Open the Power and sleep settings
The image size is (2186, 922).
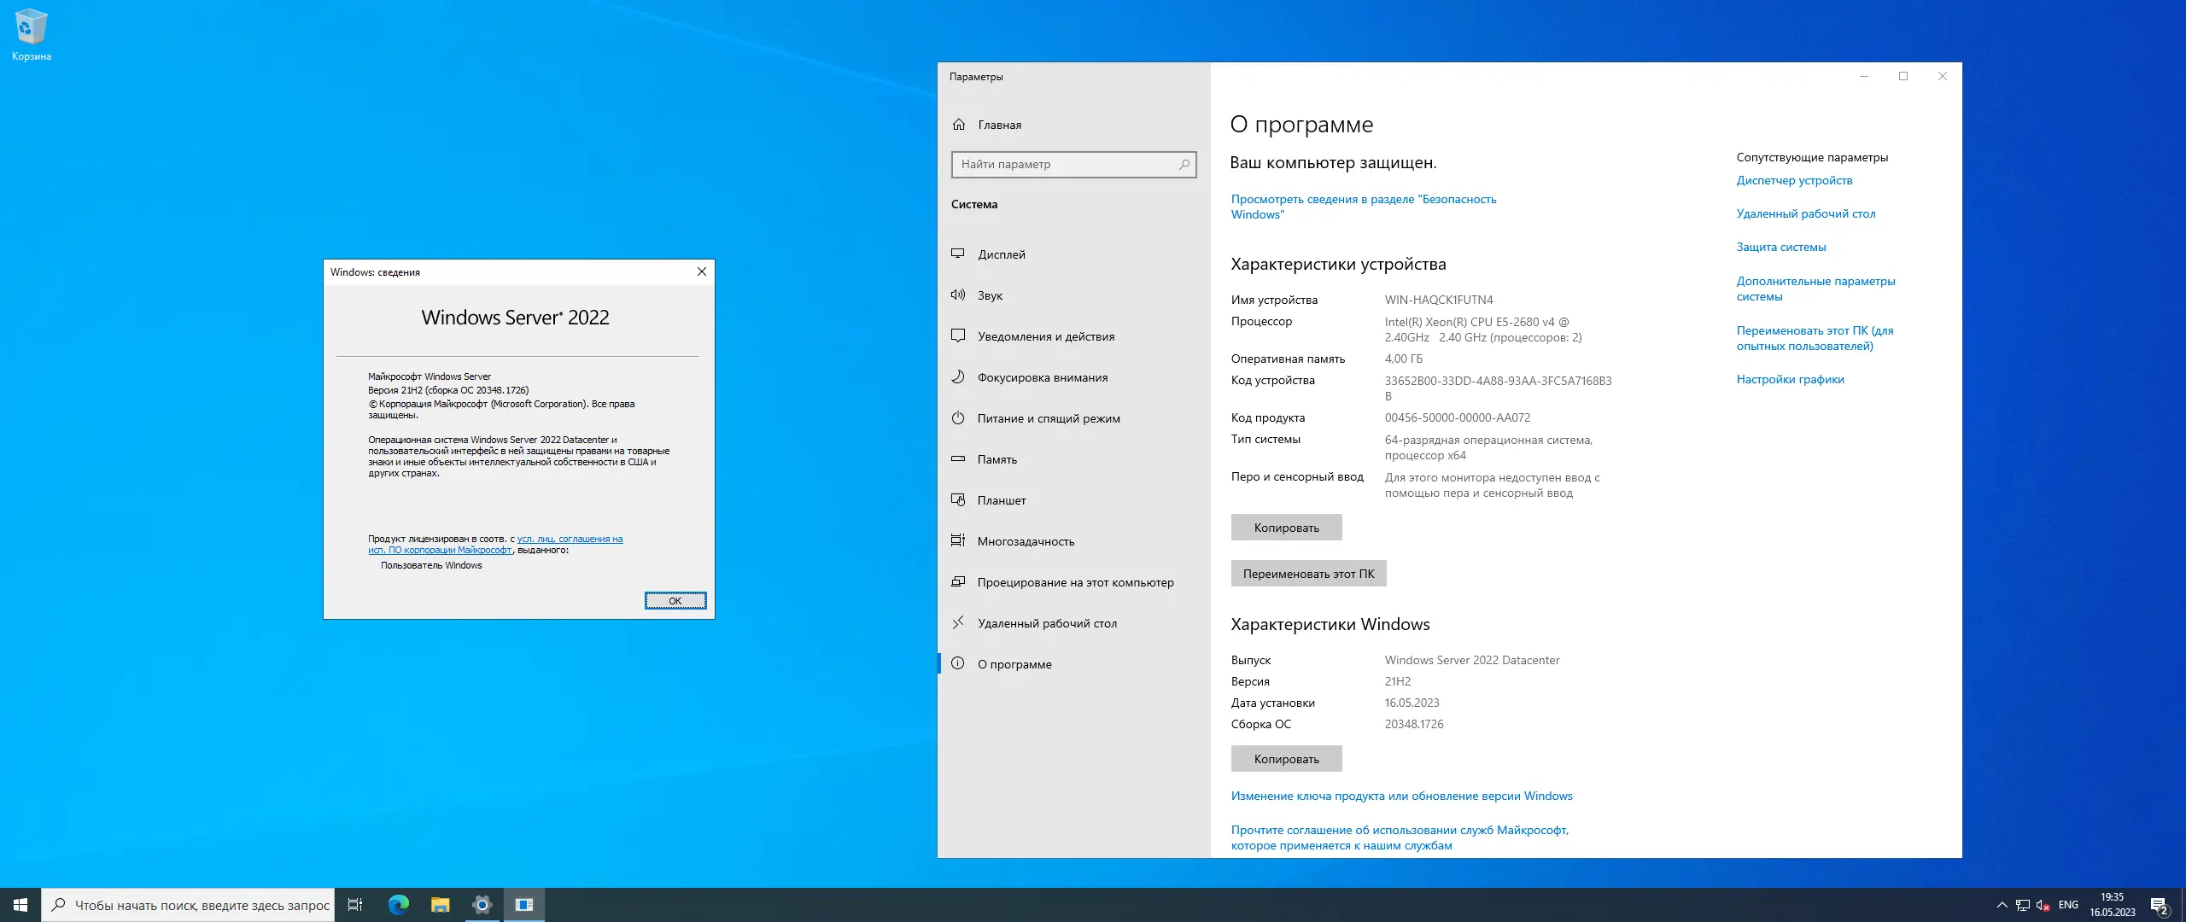(1048, 418)
